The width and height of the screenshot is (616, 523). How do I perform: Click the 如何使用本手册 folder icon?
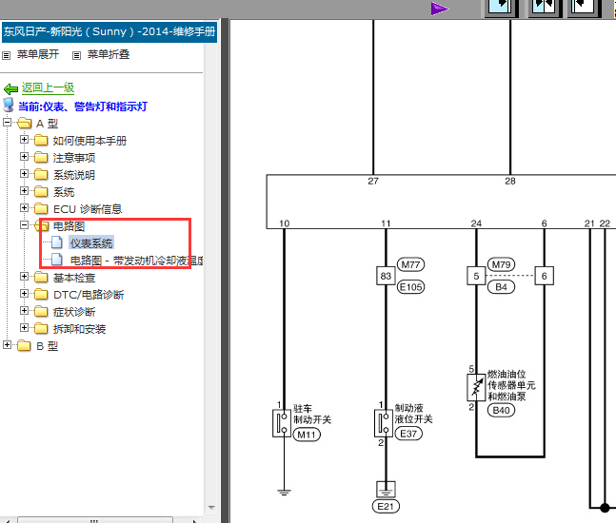(41, 140)
